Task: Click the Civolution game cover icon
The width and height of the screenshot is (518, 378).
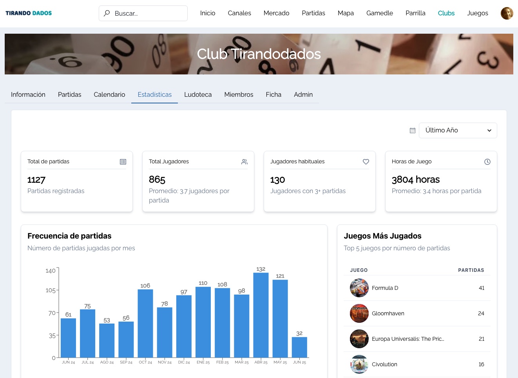Action: pyautogui.click(x=359, y=364)
